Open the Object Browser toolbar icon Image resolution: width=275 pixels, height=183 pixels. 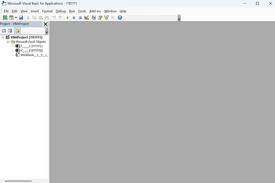pyautogui.click(x=106, y=18)
